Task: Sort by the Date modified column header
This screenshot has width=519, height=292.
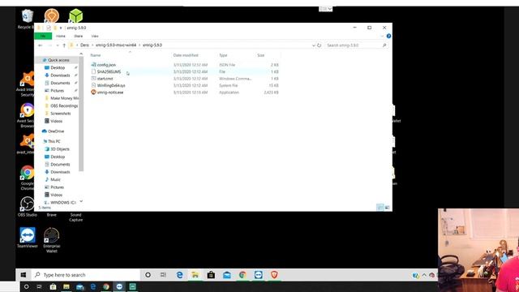Action: pyautogui.click(x=186, y=55)
